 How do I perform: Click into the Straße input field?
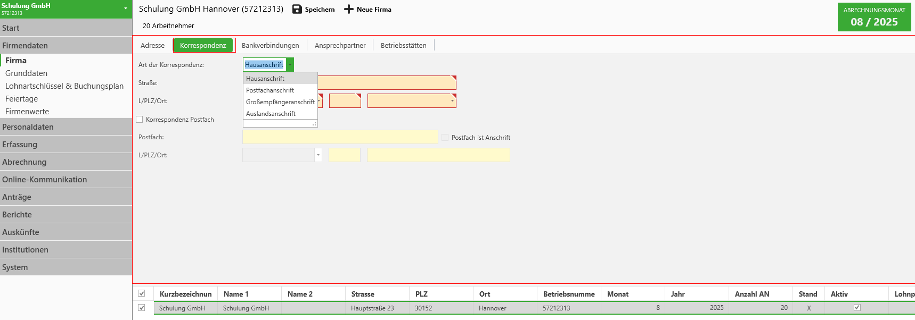[387, 83]
